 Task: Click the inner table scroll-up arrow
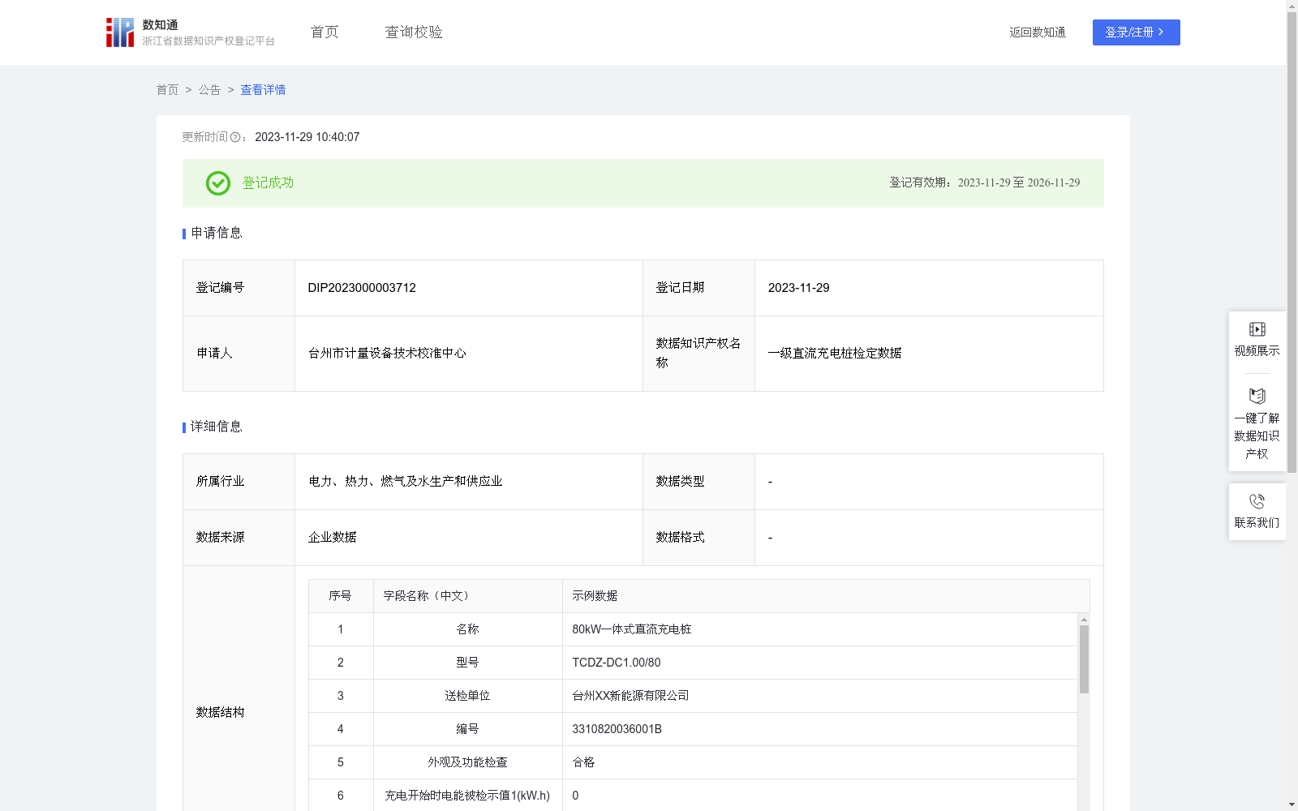coord(1084,620)
